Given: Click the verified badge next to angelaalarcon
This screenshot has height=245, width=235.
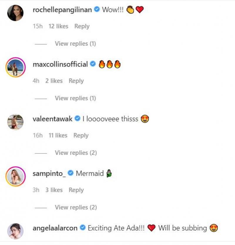Looking at the screenshot, I should click(x=83, y=228).
